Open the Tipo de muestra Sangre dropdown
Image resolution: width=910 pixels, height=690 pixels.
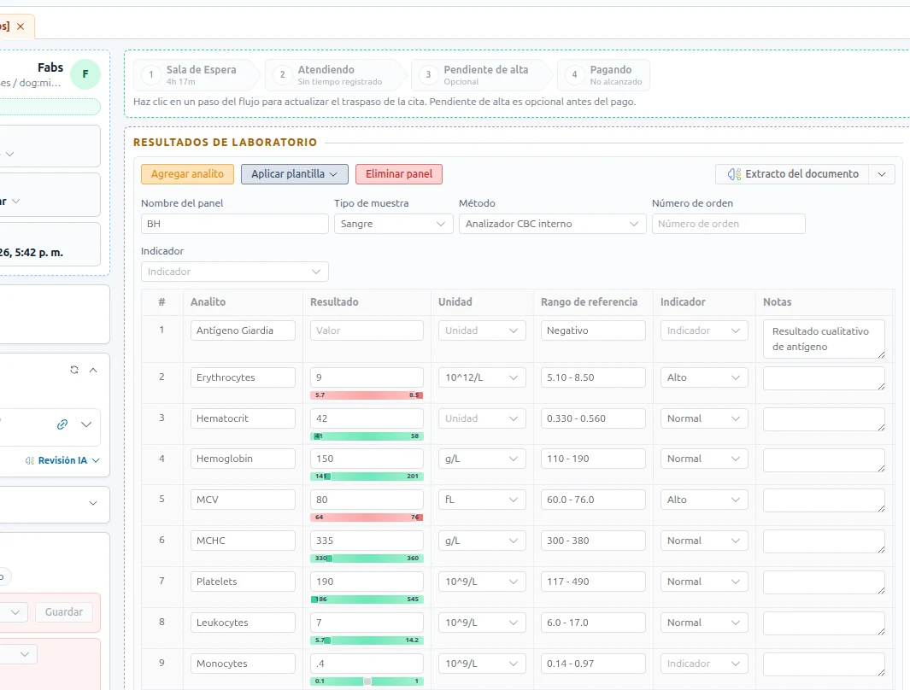(x=394, y=224)
